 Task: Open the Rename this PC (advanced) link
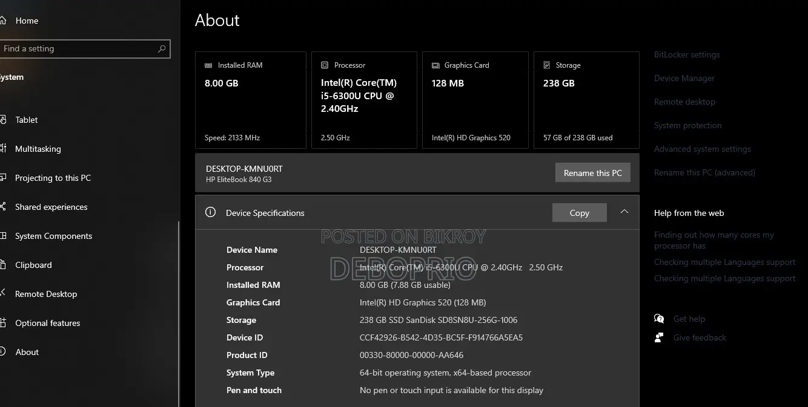704,172
